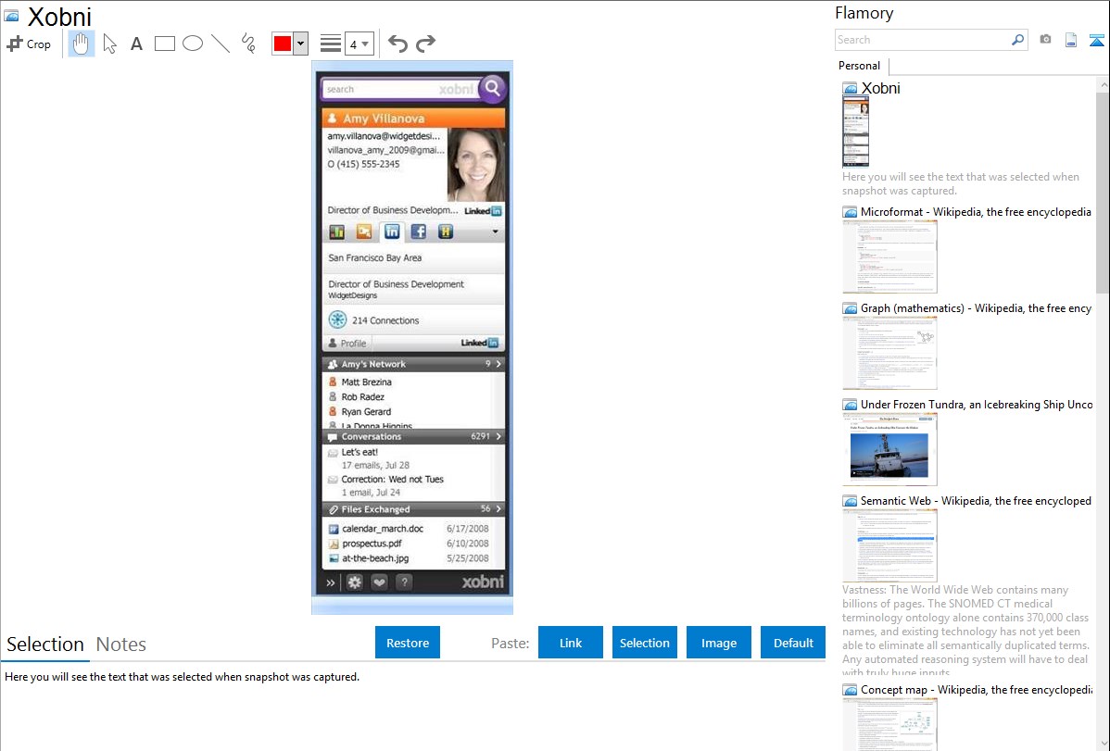Click the question mark help icon
The image size is (1110, 751).
[404, 582]
